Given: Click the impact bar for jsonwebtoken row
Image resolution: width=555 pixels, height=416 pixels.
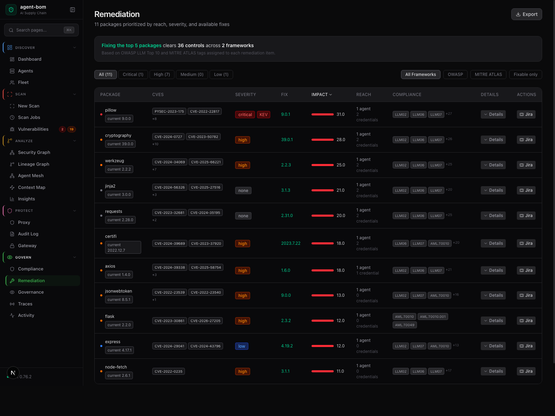Looking at the screenshot, I should pos(323,295).
